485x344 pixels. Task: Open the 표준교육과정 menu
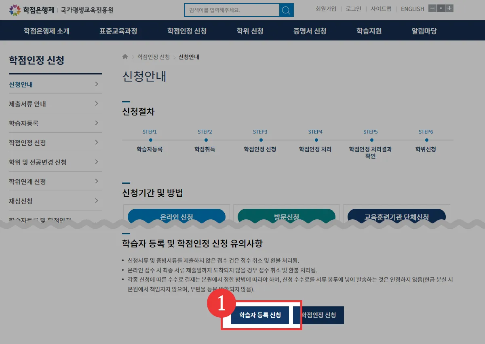click(x=118, y=30)
